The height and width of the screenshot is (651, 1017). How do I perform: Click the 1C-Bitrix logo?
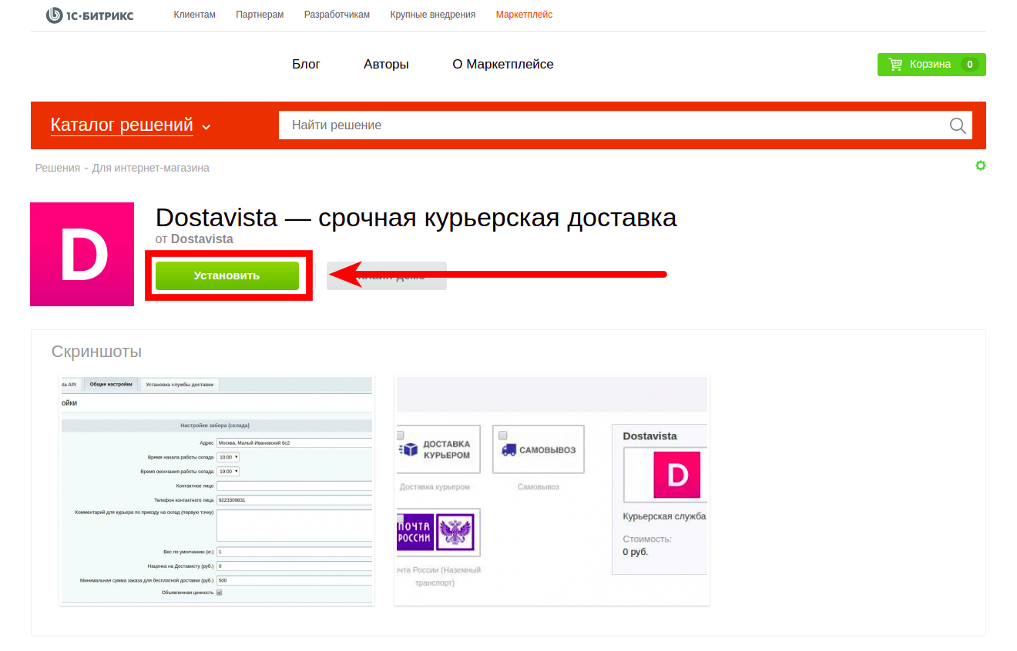click(89, 15)
